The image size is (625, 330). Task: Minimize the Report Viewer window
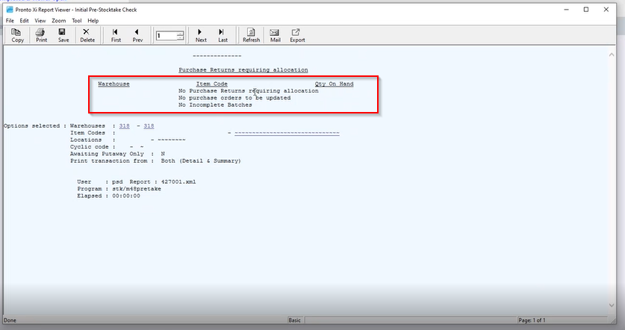point(566,9)
